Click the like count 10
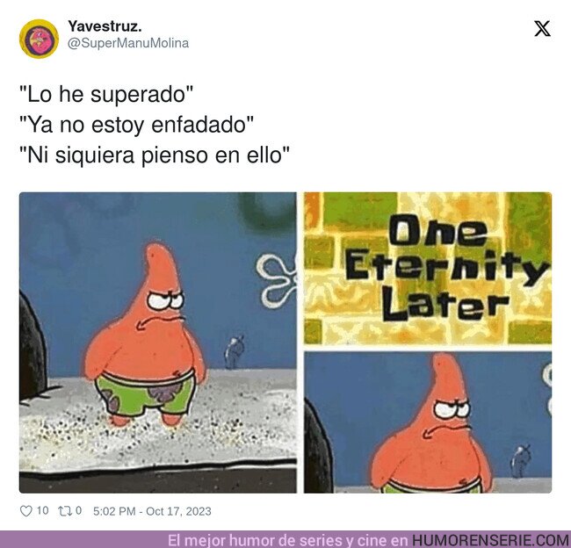Screen dimensions: 571x548 (x=42, y=510)
